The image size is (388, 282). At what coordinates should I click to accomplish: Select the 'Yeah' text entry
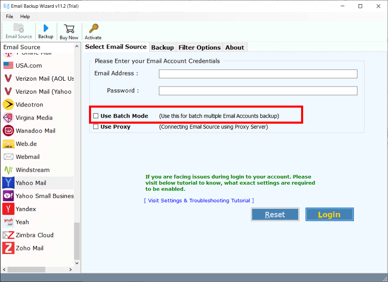pos(22,222)
